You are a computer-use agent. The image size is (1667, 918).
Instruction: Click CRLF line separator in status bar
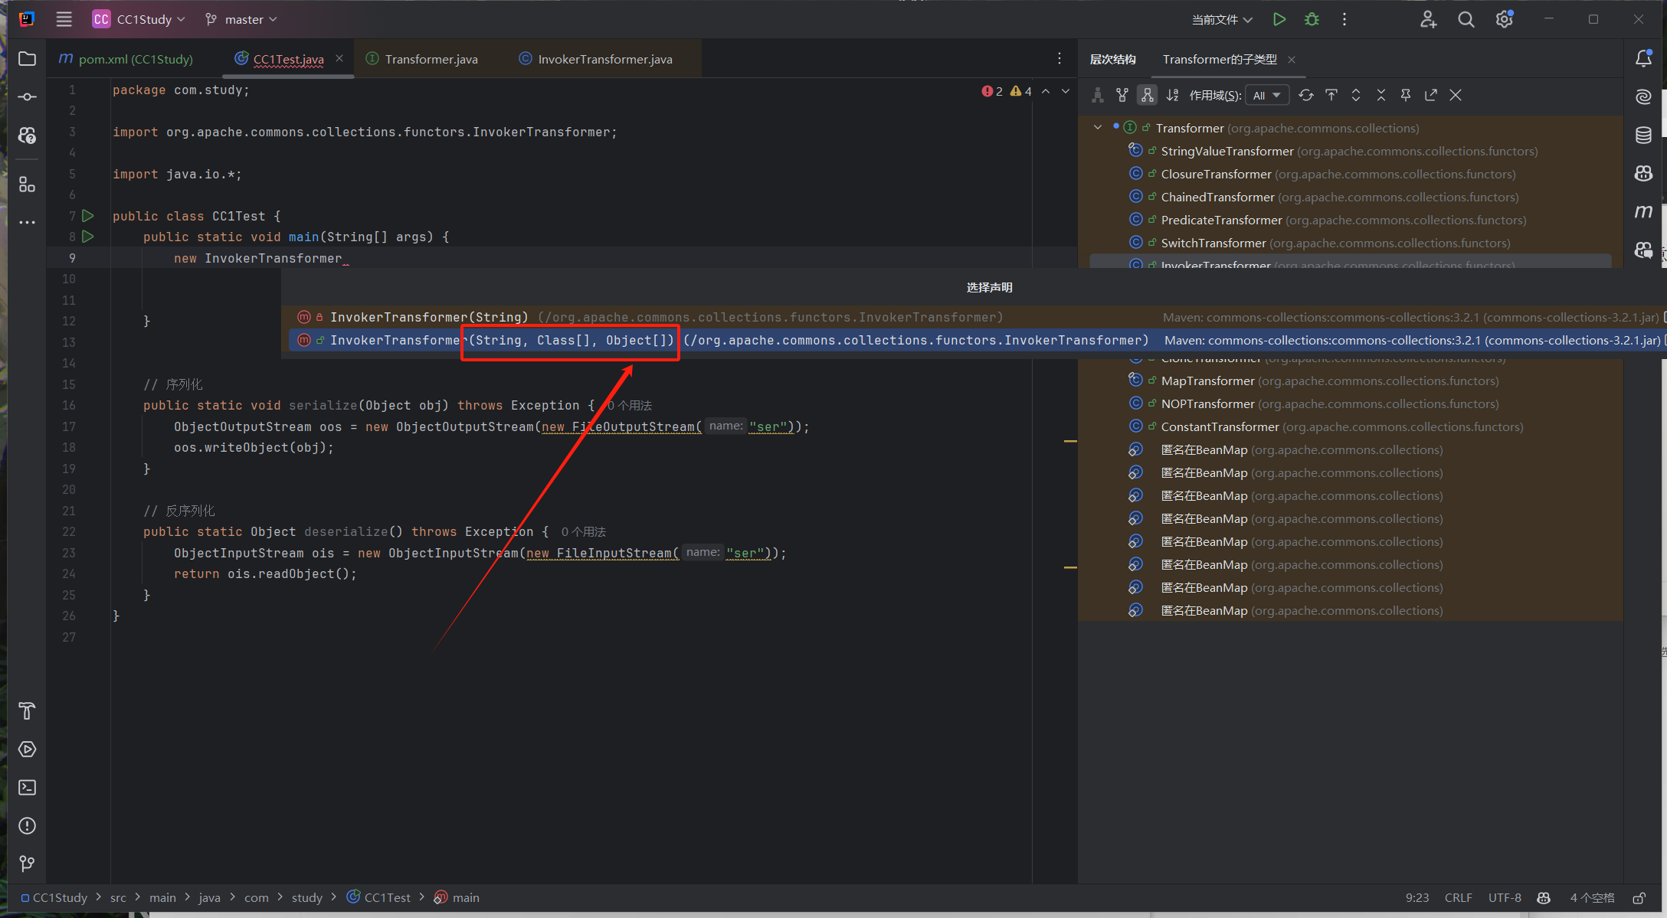pos(1458,897)
